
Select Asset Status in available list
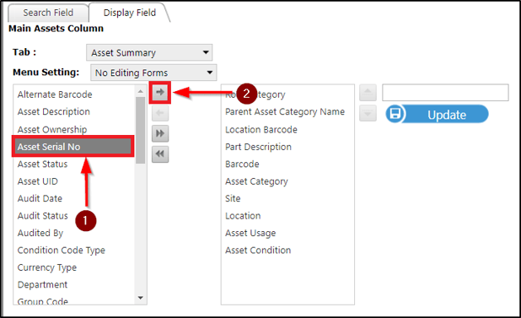(x=42, y=164)
